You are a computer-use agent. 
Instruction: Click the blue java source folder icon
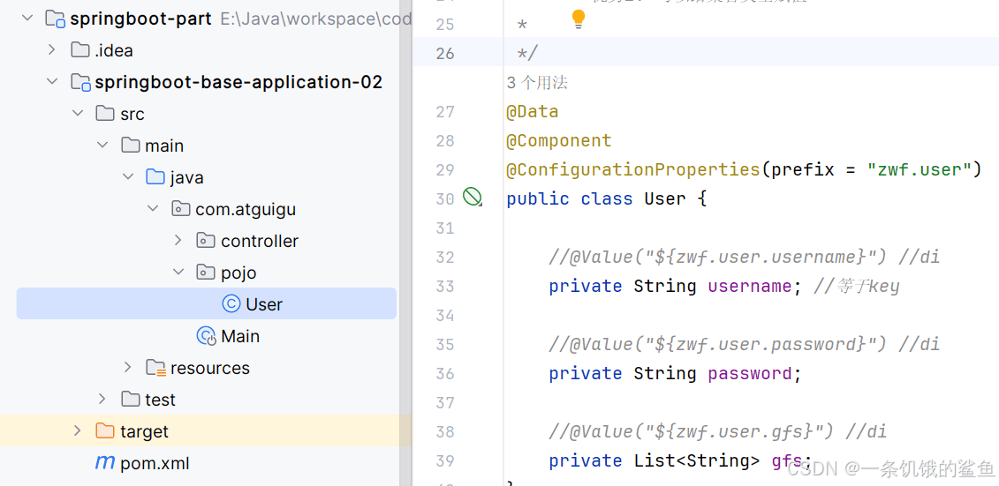coord(155,176)
